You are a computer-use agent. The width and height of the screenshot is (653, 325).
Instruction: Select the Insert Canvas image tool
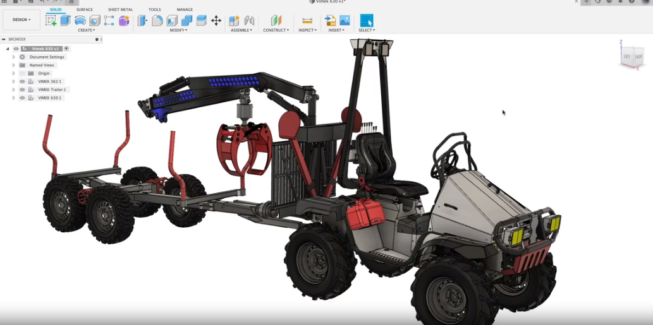[x=345, y=20]
